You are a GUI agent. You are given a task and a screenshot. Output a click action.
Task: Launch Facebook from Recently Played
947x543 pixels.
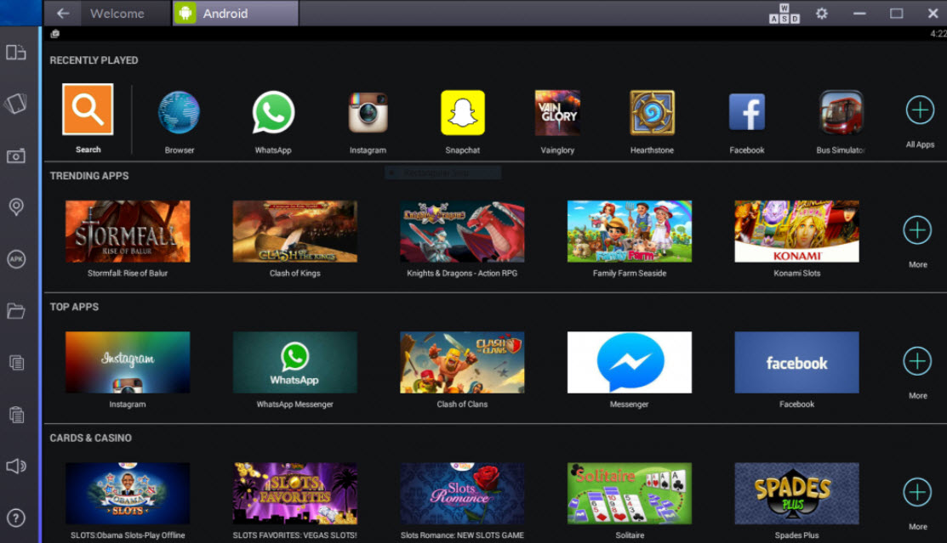(x=747, y=112)
